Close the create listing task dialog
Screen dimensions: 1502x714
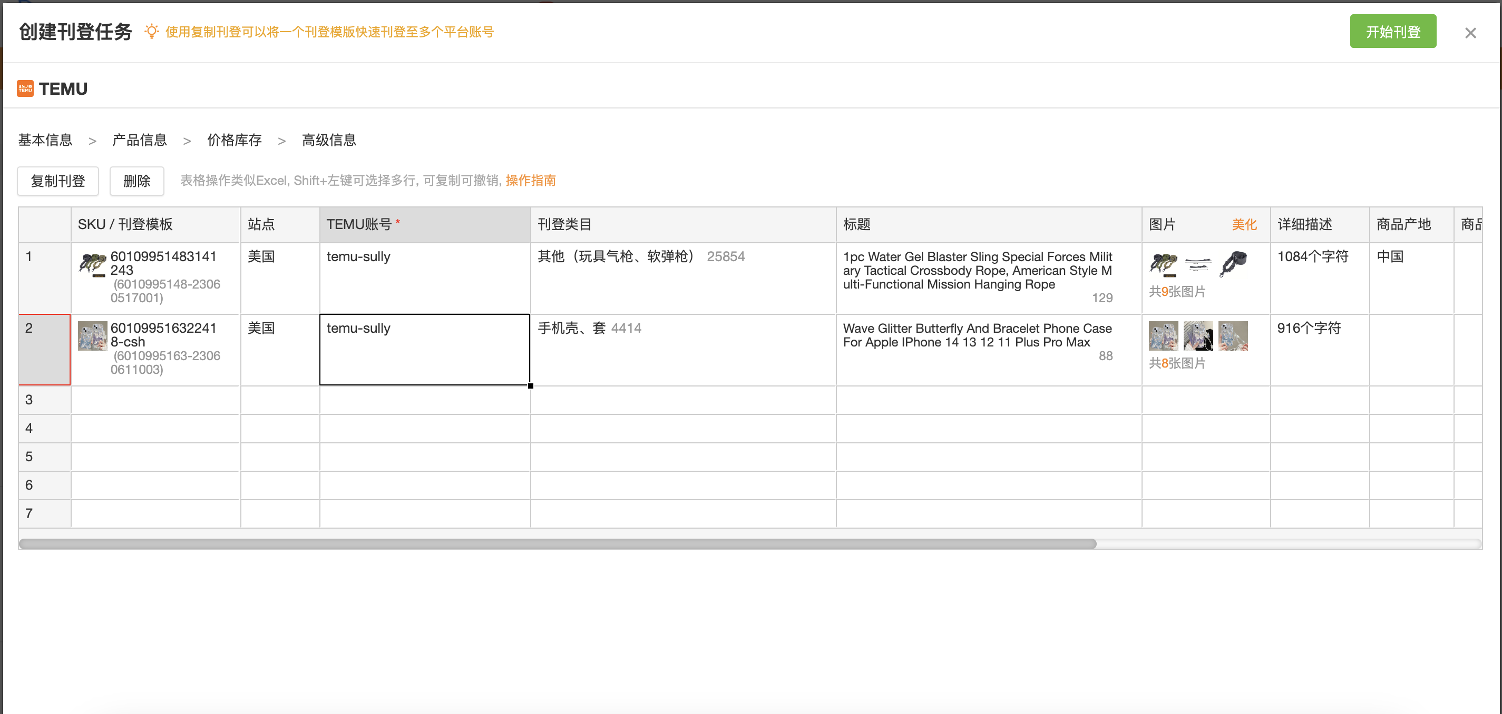click(x=1470, y=33)
